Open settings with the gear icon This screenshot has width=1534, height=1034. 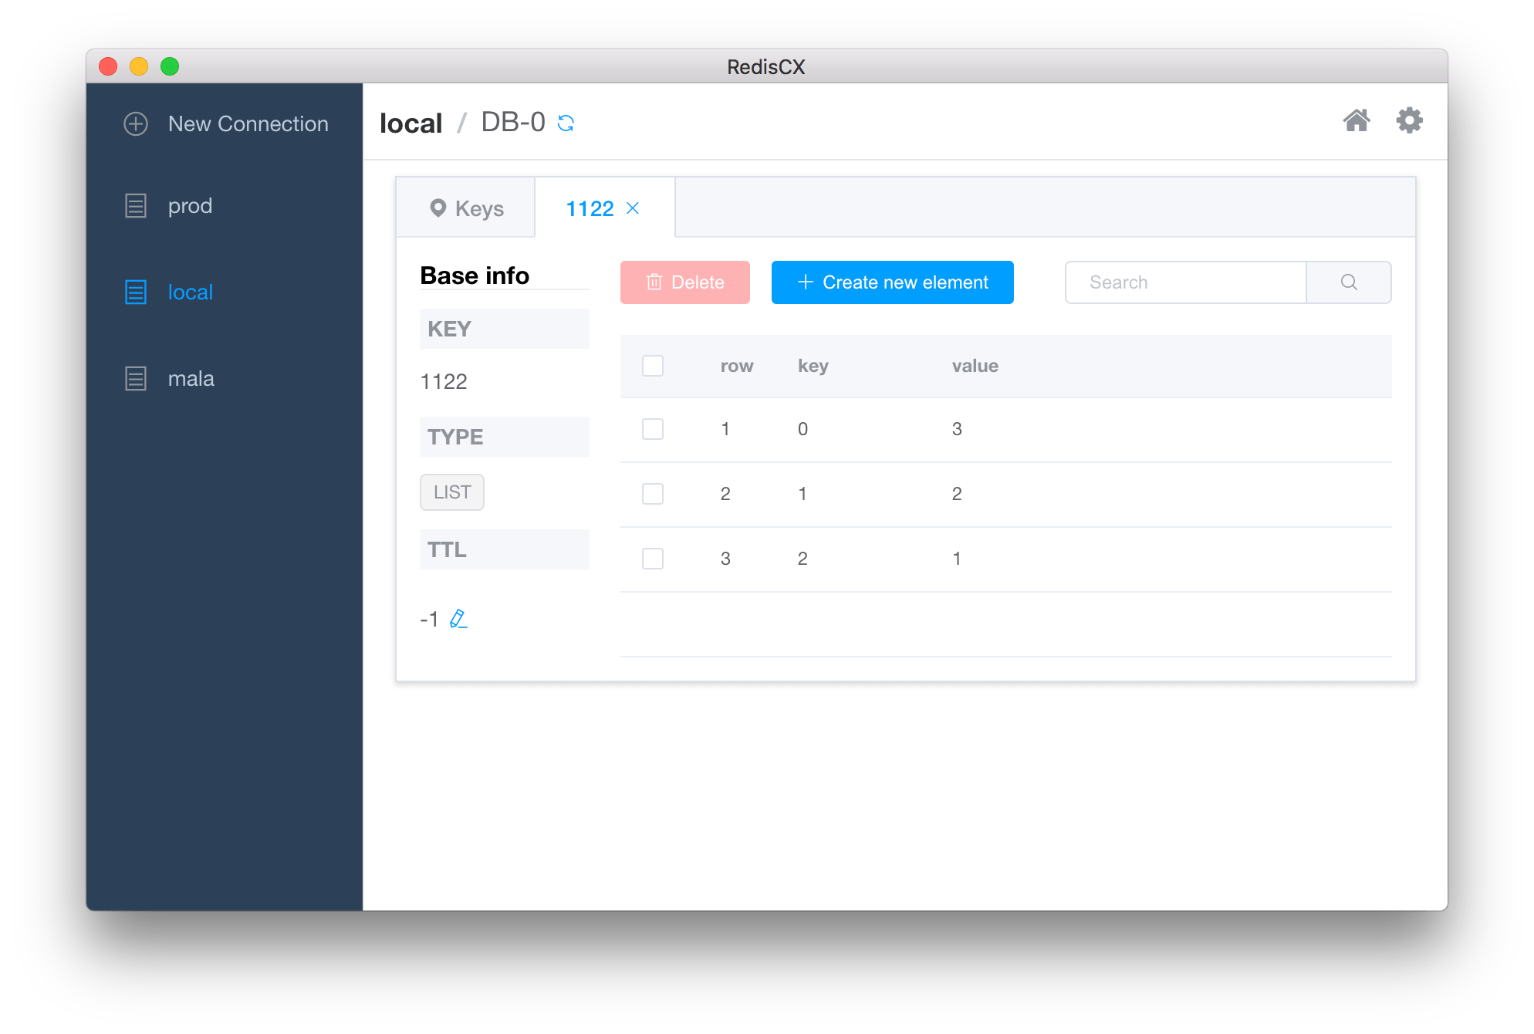pyautogui.click(x=1409, y=120)
